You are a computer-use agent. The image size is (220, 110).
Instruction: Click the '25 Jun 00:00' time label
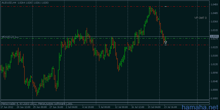[40, 107]
